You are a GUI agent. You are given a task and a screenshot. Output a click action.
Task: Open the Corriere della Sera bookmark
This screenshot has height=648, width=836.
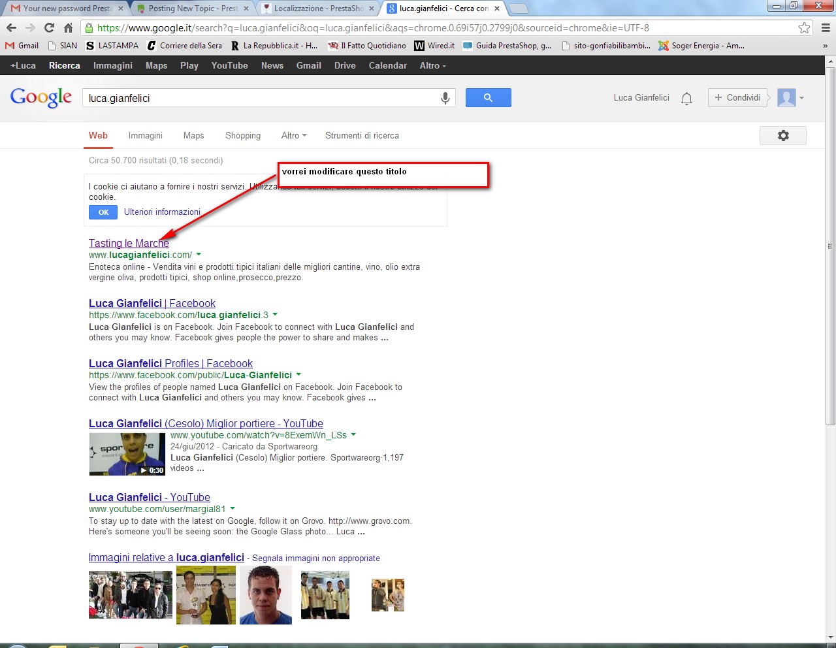pos(185,46)
